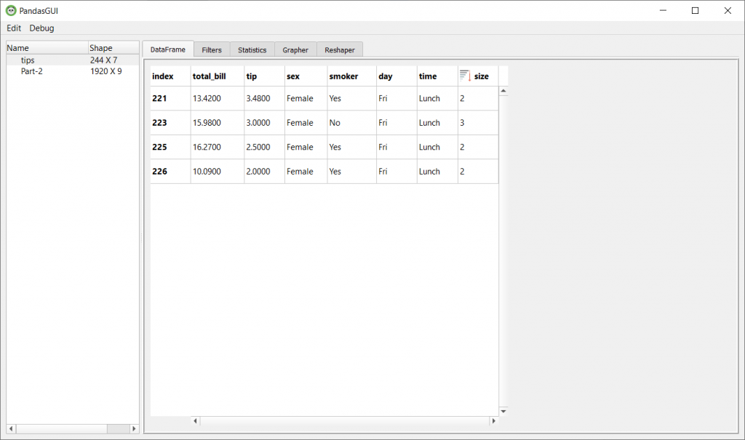The image size is (745, 440).
Task: Select the Part-2 dataframe in list
Action: pyautogui.click(x=32, y=71)
